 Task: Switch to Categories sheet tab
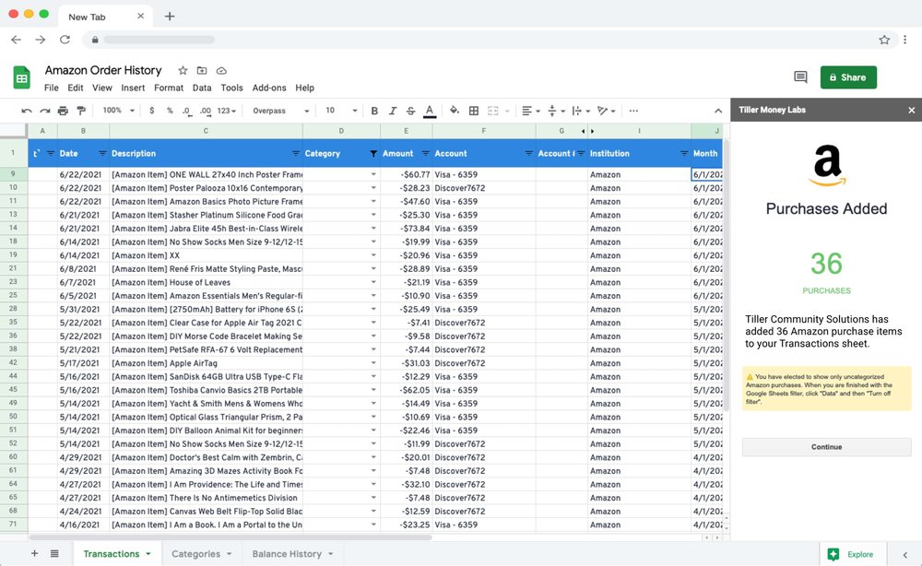[x=201, y=554]
